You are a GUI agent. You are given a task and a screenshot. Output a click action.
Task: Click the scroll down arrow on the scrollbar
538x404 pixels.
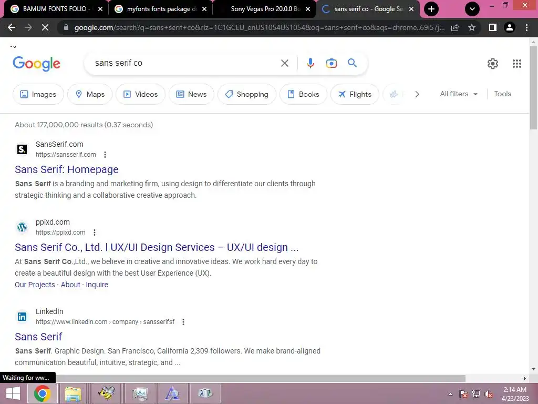(x=533, y=369)
